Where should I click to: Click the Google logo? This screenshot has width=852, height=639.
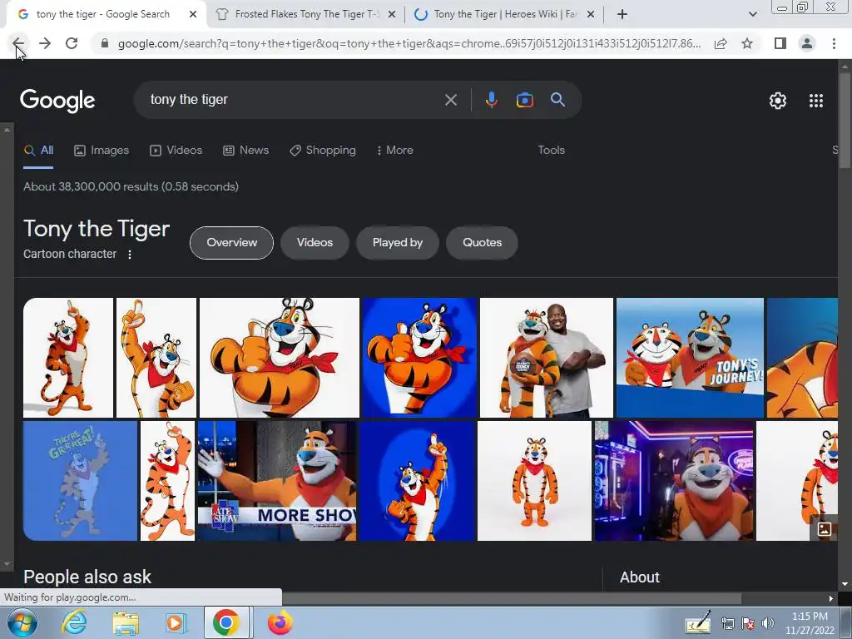click(x=57, y=101)
